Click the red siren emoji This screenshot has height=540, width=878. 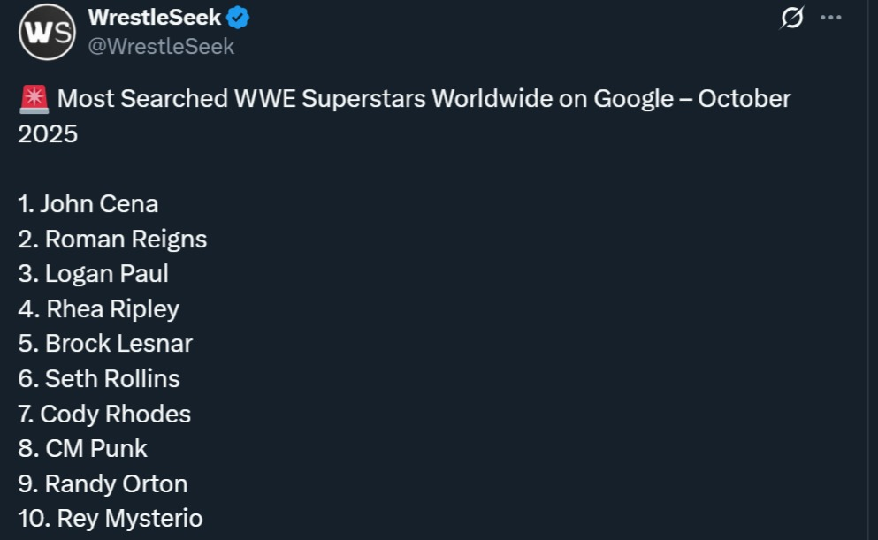[33, 100]
